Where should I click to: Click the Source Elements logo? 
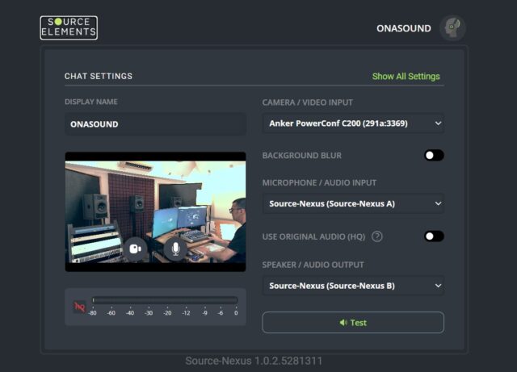[69, 27]
